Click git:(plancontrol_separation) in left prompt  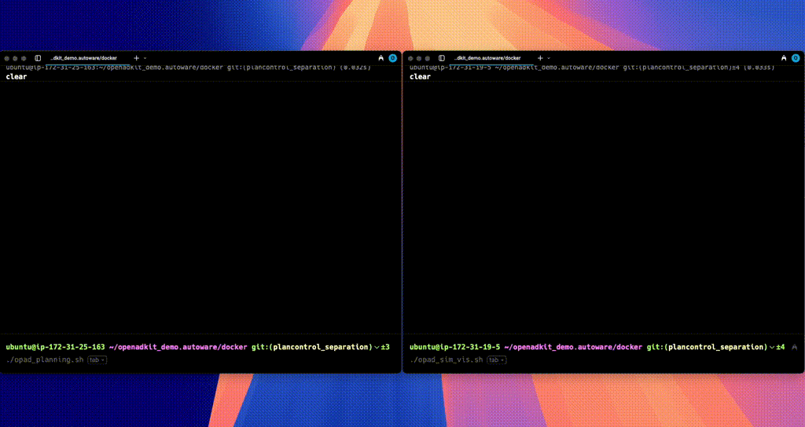click(x=311, y=348)
